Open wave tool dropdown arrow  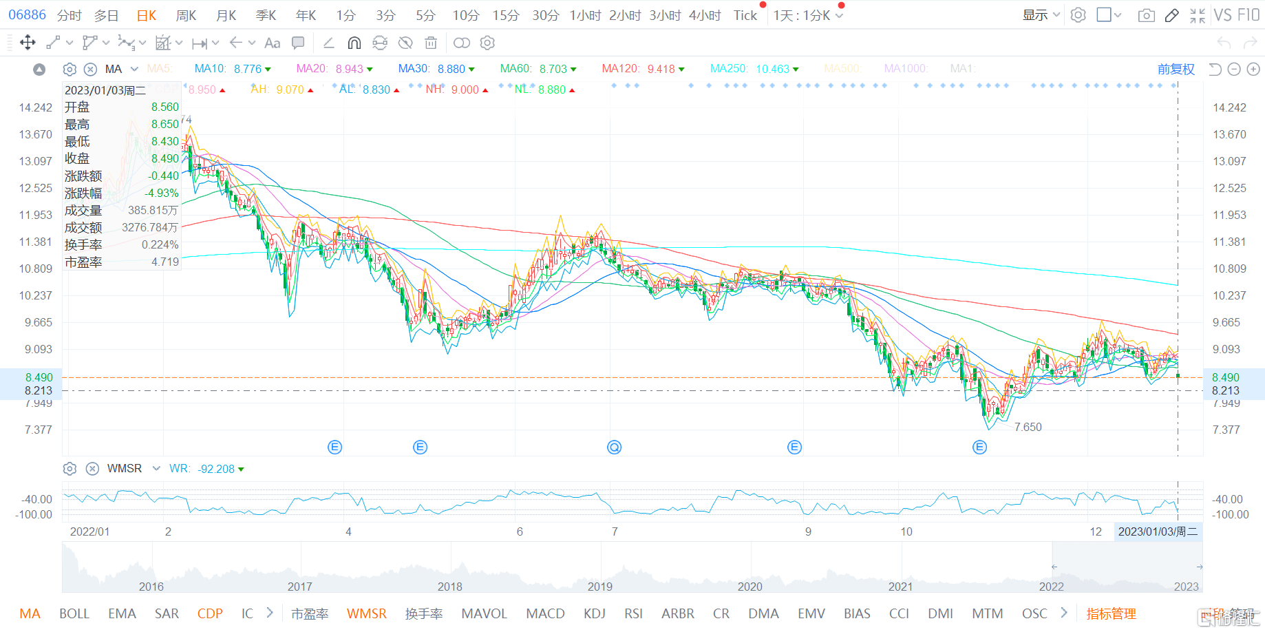(142, 43)
